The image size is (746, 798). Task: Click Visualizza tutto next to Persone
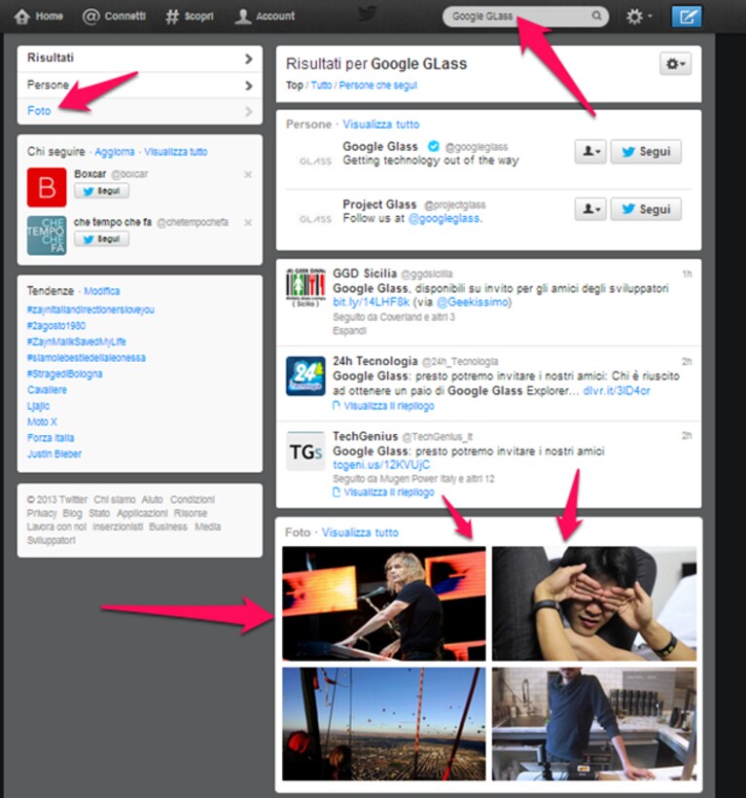pos(381,125)
